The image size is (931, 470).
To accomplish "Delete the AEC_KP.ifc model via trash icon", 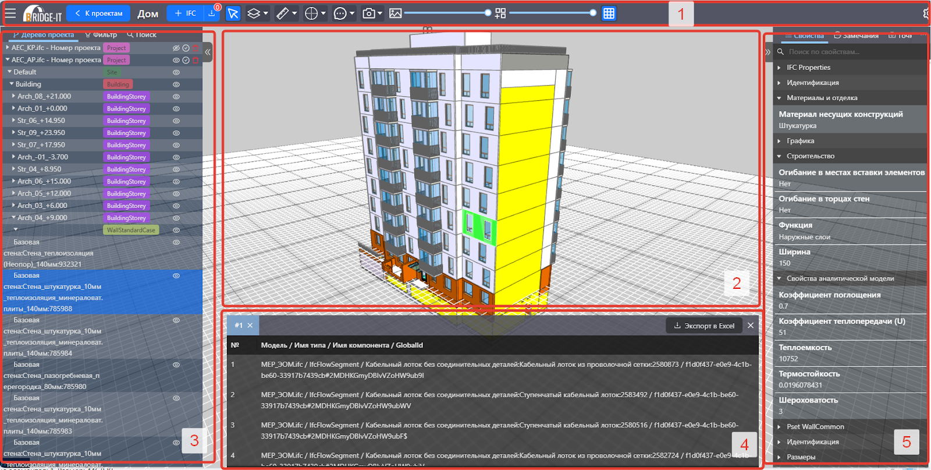I will point(196,48).
